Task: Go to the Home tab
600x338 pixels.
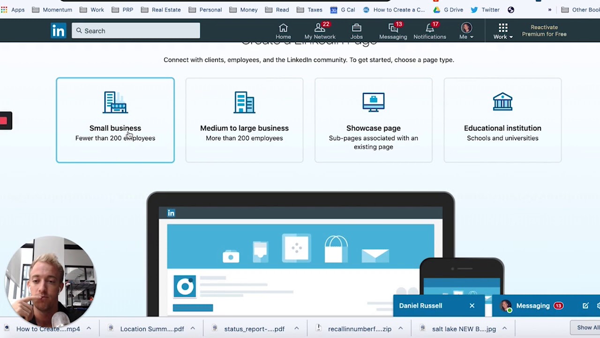Action: [283, 31]
